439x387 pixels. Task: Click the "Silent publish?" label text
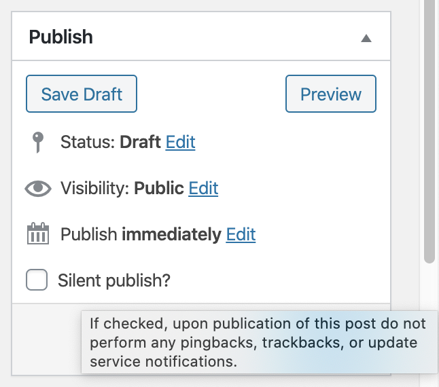tap(113, 280)
